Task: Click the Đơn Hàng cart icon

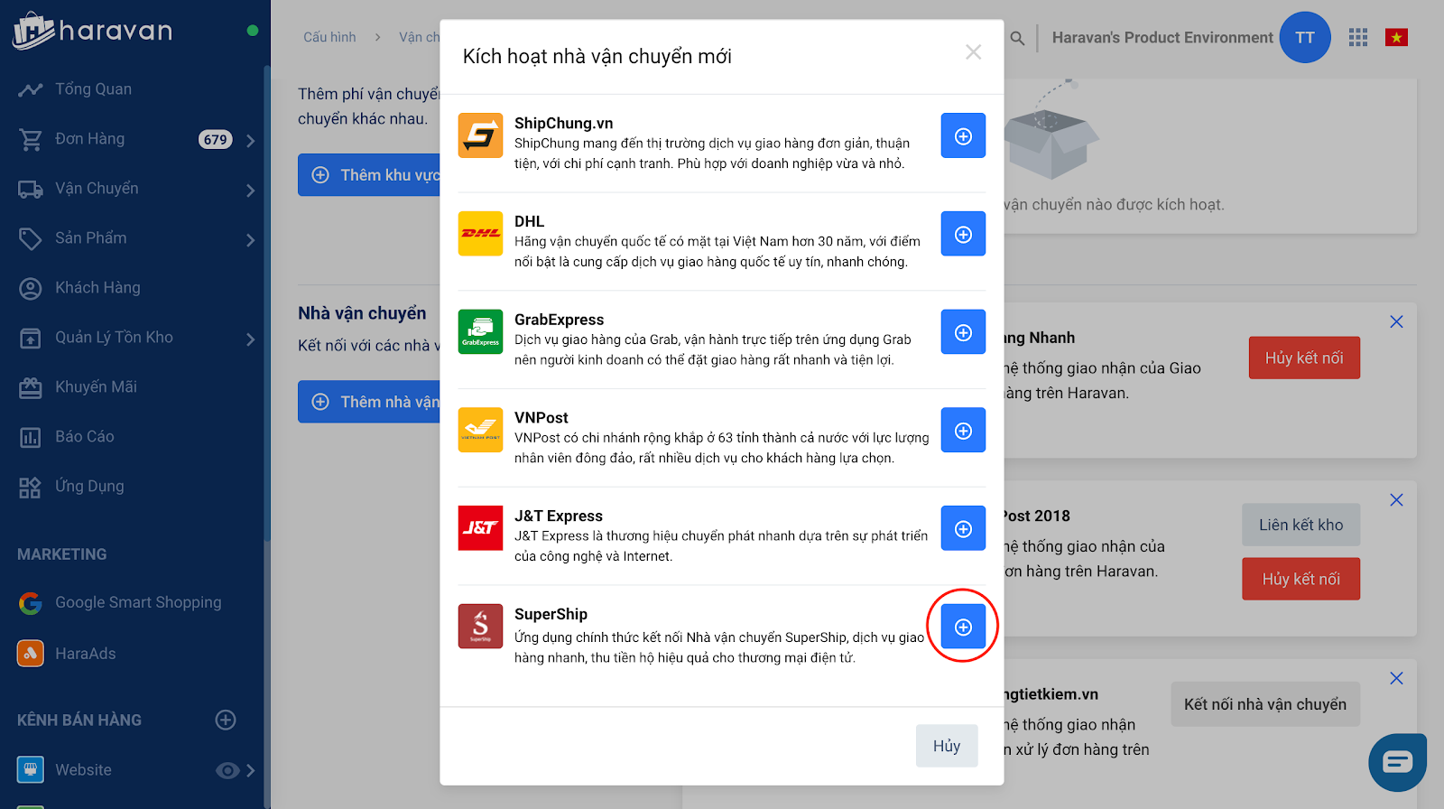Action: click(31, 139)
